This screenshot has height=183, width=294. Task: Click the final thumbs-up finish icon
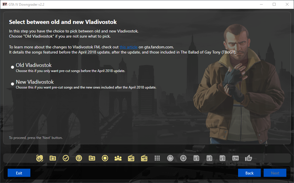click(248, 158)
